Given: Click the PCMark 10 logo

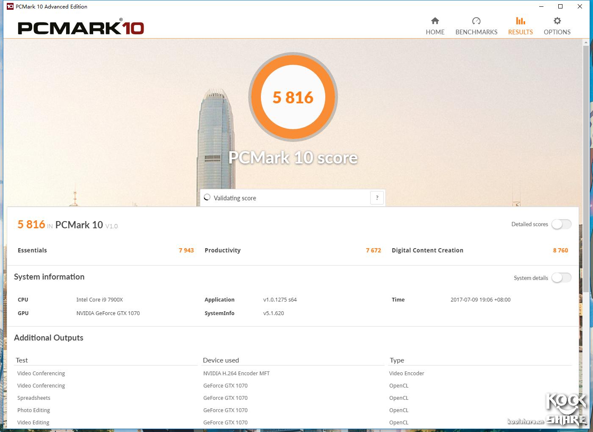Looking at the screenshot, I should (81, 28).
